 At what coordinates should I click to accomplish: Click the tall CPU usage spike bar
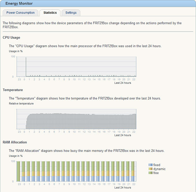tap(26, 67)
